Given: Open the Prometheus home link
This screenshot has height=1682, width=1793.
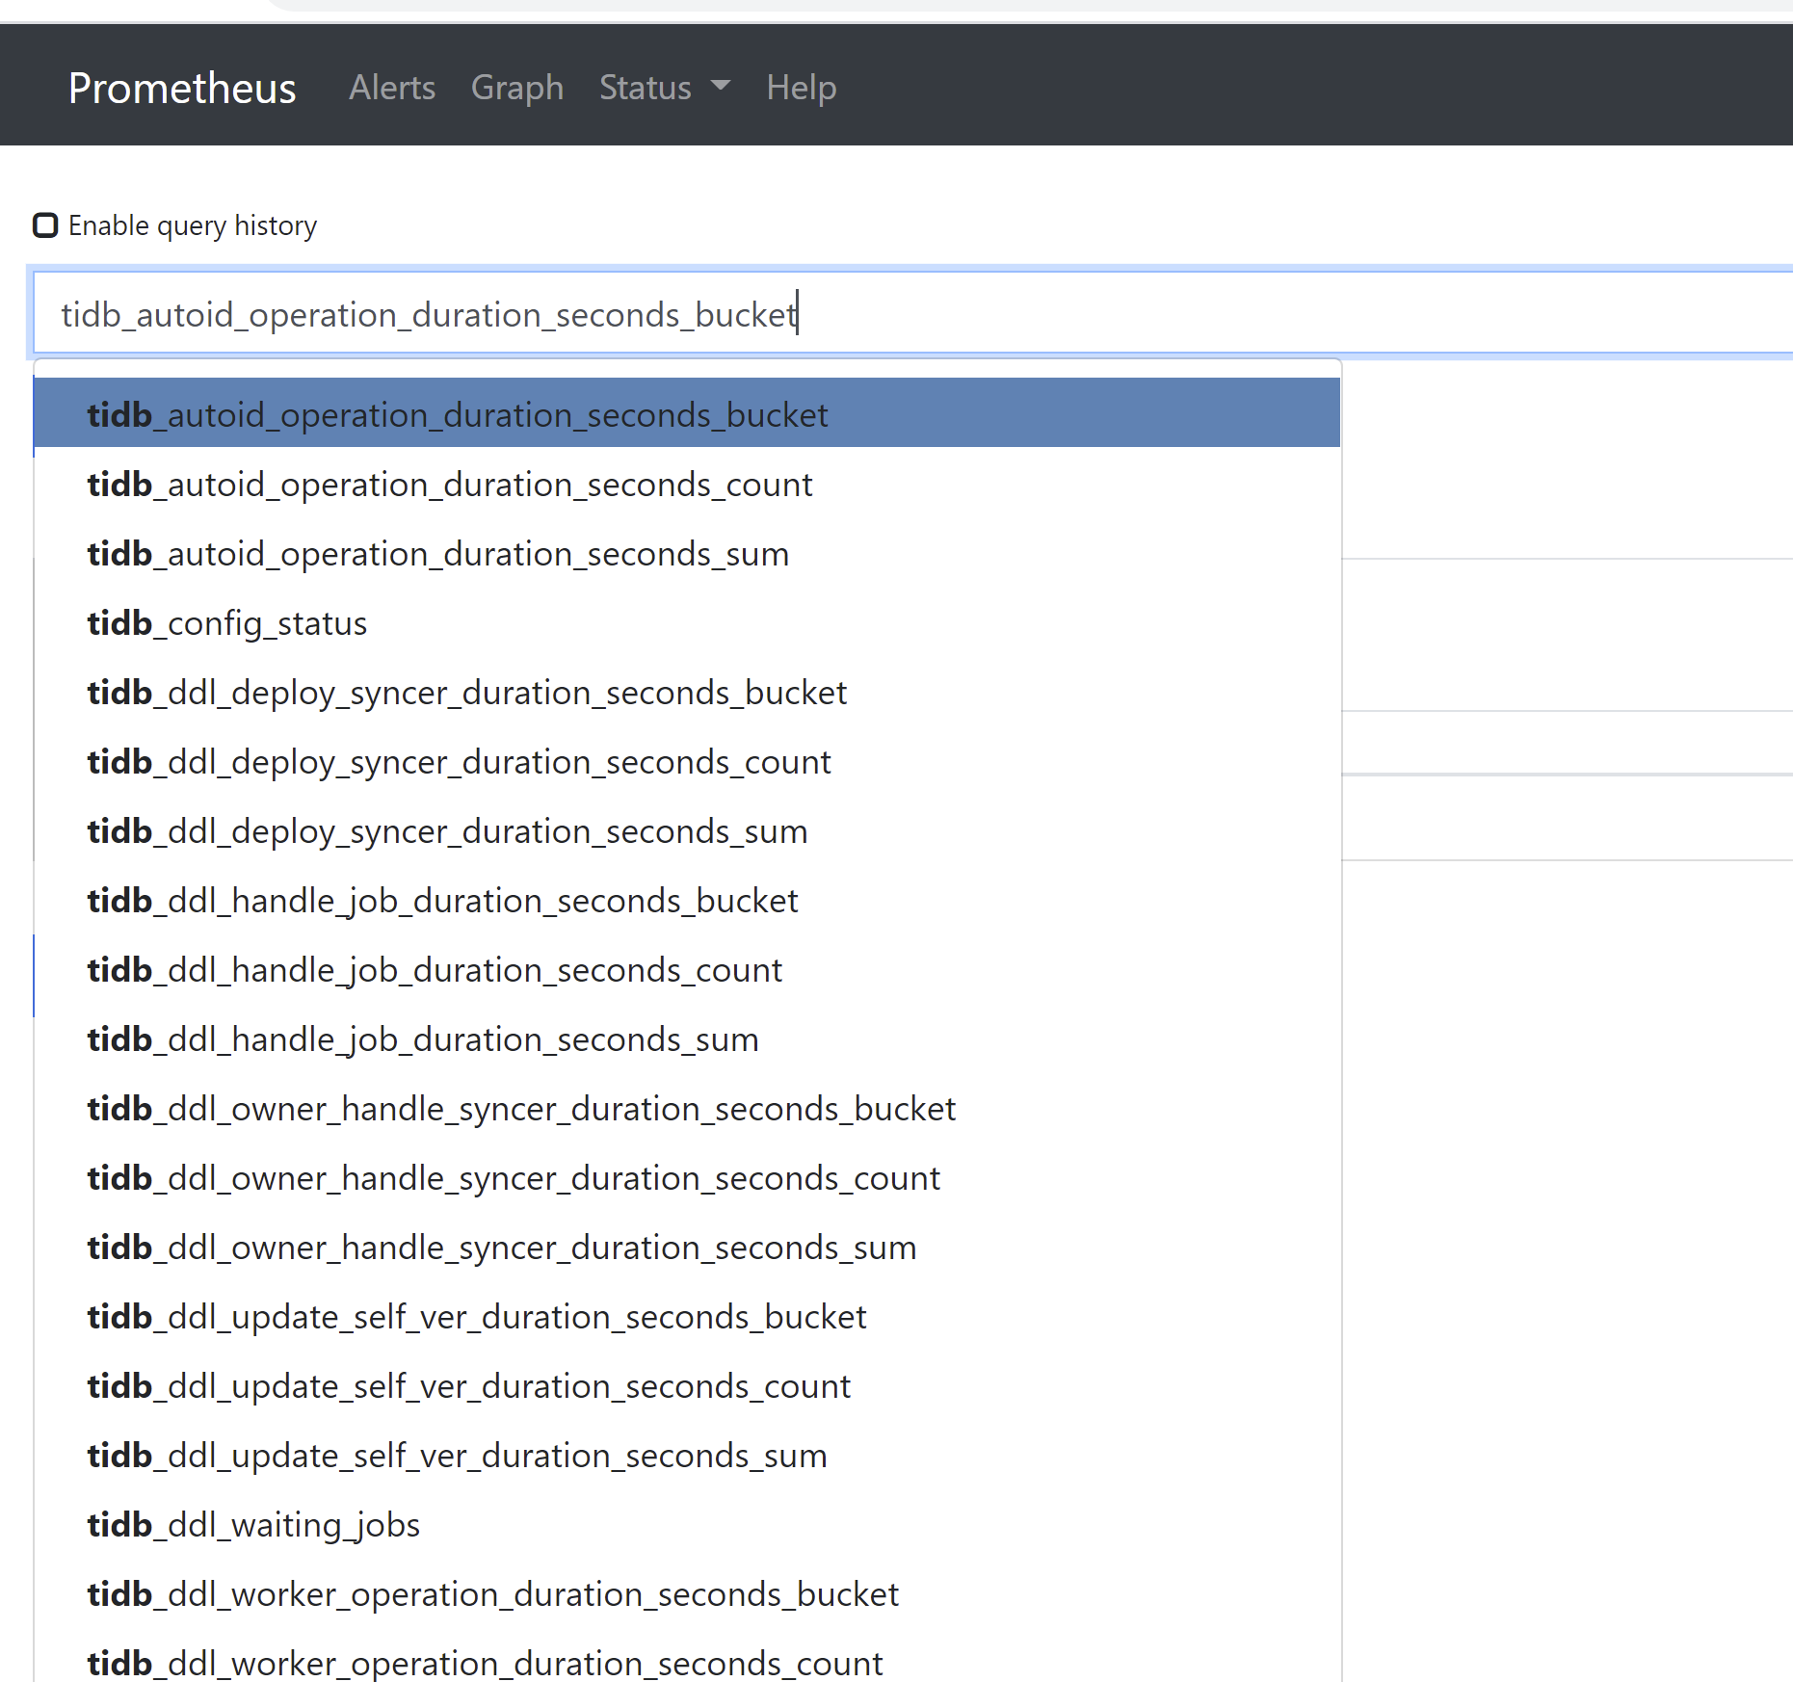Looking at the screenshot, I should click(x=182, y=88).
